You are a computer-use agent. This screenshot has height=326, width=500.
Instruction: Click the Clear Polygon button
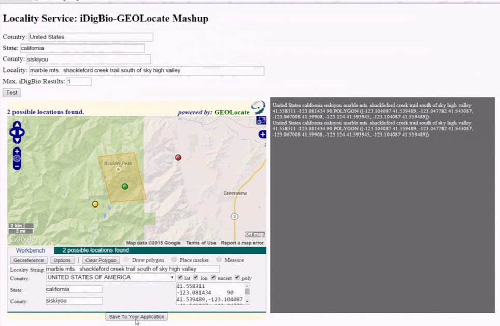click(x=101, y=260)
